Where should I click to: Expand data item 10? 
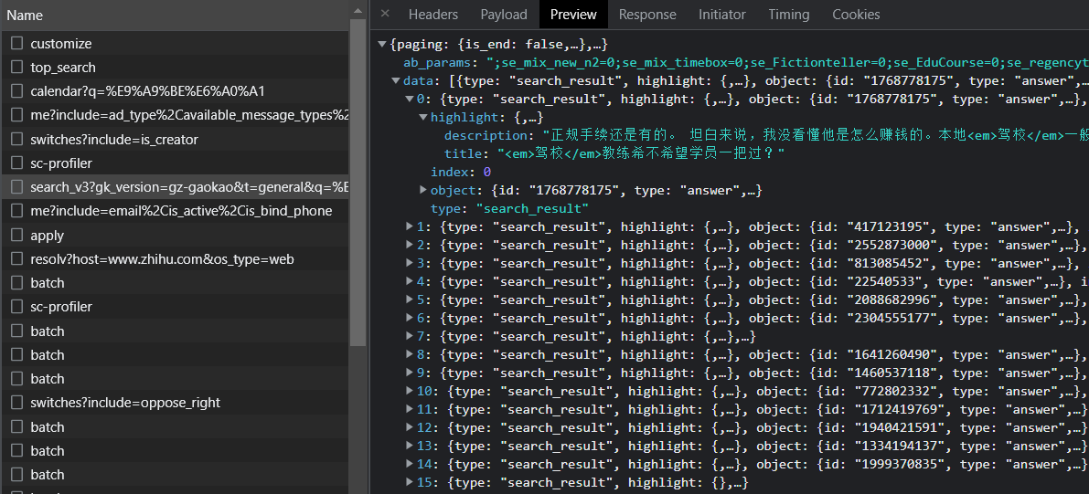409,391
